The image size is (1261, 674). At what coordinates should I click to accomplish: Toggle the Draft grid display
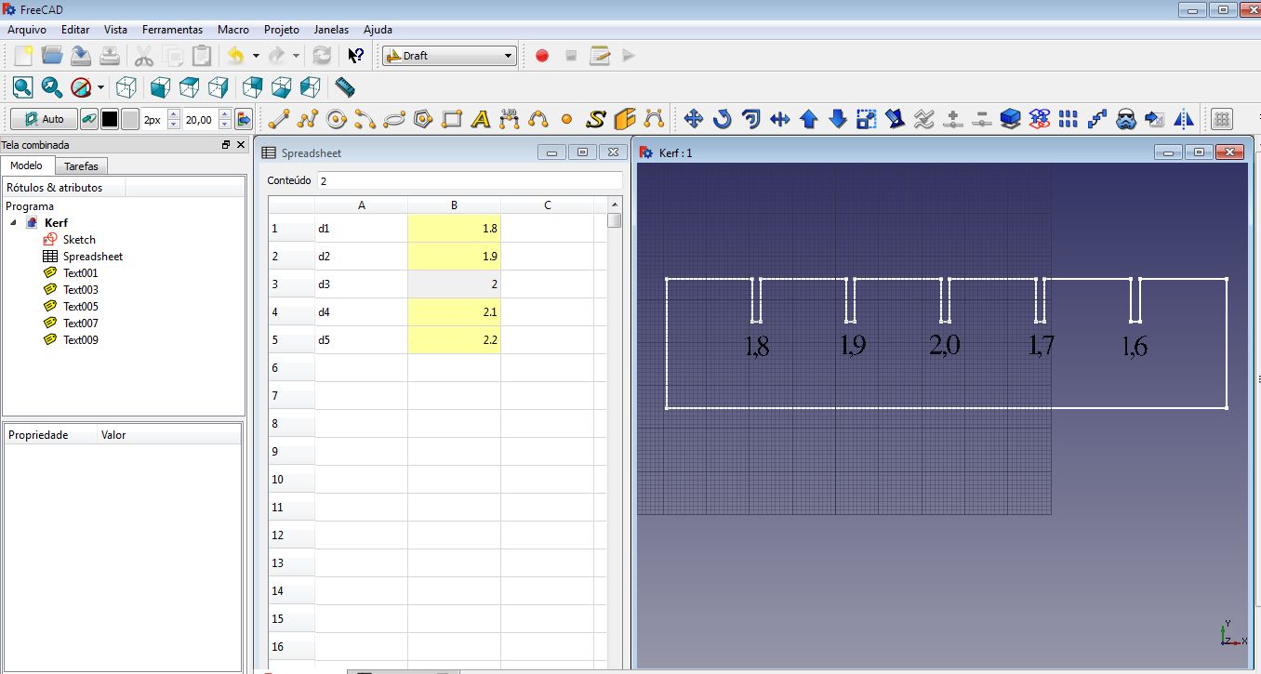click(x=1222, y=119)
